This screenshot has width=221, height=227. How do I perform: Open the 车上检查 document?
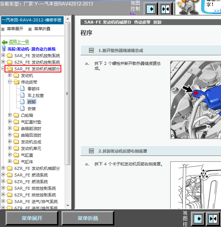(36, 95)
